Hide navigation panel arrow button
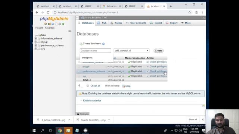This screenshot has height=134, width=239. [x=77, y=18]
